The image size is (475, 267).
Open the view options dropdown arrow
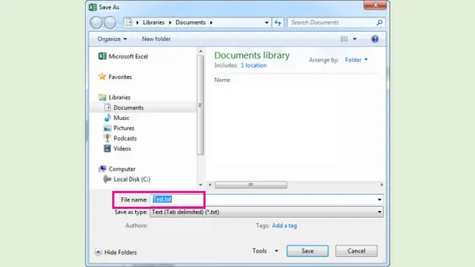coord(355,39)
